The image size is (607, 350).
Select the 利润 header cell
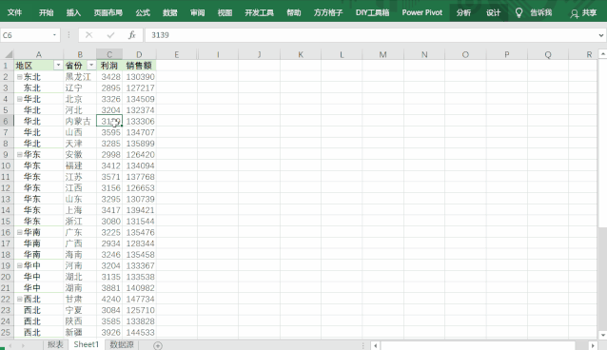coord(109,66)
